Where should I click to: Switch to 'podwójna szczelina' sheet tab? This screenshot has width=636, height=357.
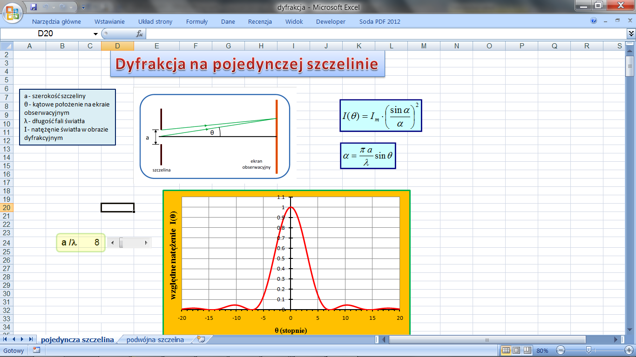[155, 339]
